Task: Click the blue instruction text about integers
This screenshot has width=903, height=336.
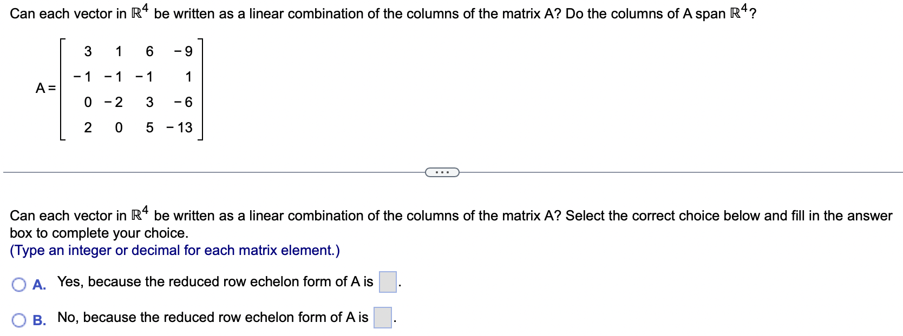Action: tap(174, 250)
